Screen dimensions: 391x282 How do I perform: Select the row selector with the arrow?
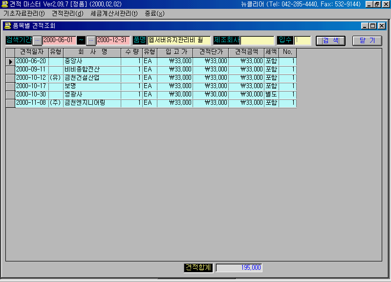(x=10, y=62)
